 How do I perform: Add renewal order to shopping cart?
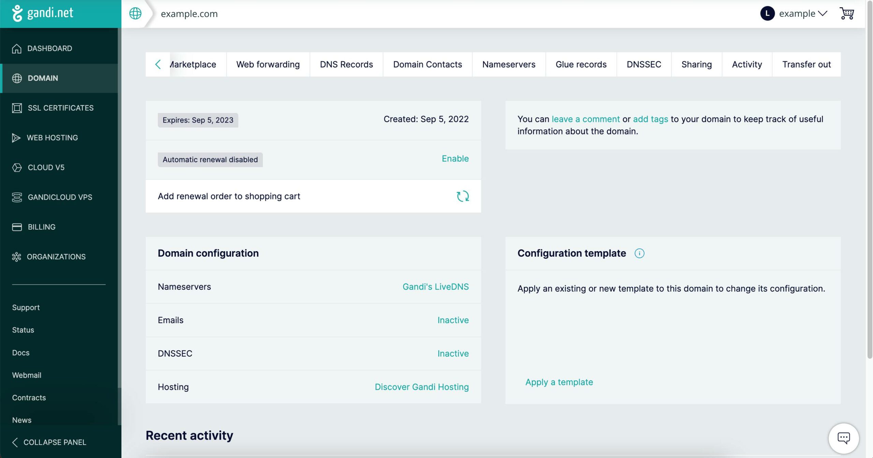(x=313, y=196)
